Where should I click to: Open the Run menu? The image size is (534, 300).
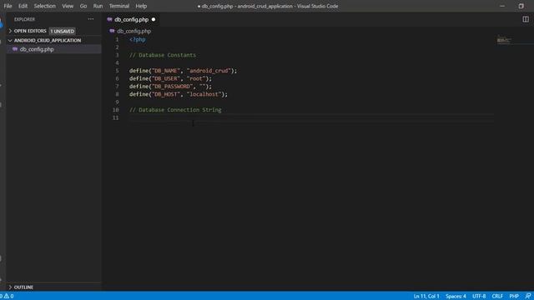tap(98, 6)
